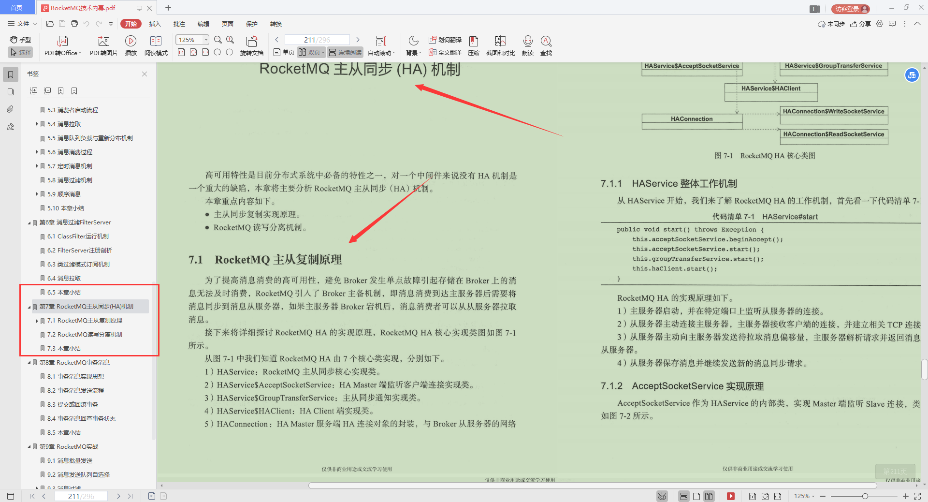The width and height of the screenshot is (928, 502).
Task: Zoom out using toolbar magnifier minus
Action: point(218,40)
